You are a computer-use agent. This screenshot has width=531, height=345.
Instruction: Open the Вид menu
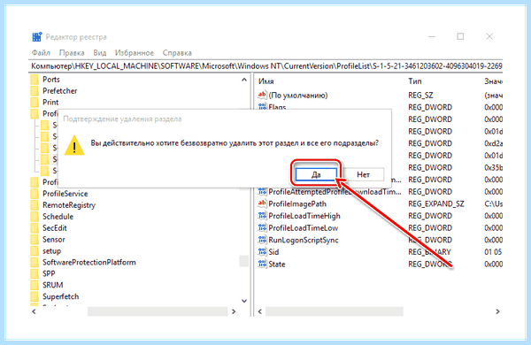tap(100, 53)
